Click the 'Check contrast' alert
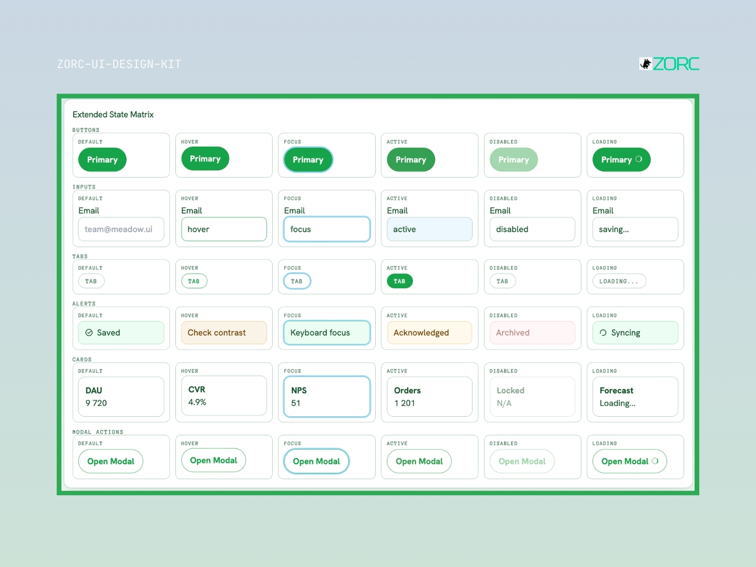The image size is (756, 567). point(224,333)
